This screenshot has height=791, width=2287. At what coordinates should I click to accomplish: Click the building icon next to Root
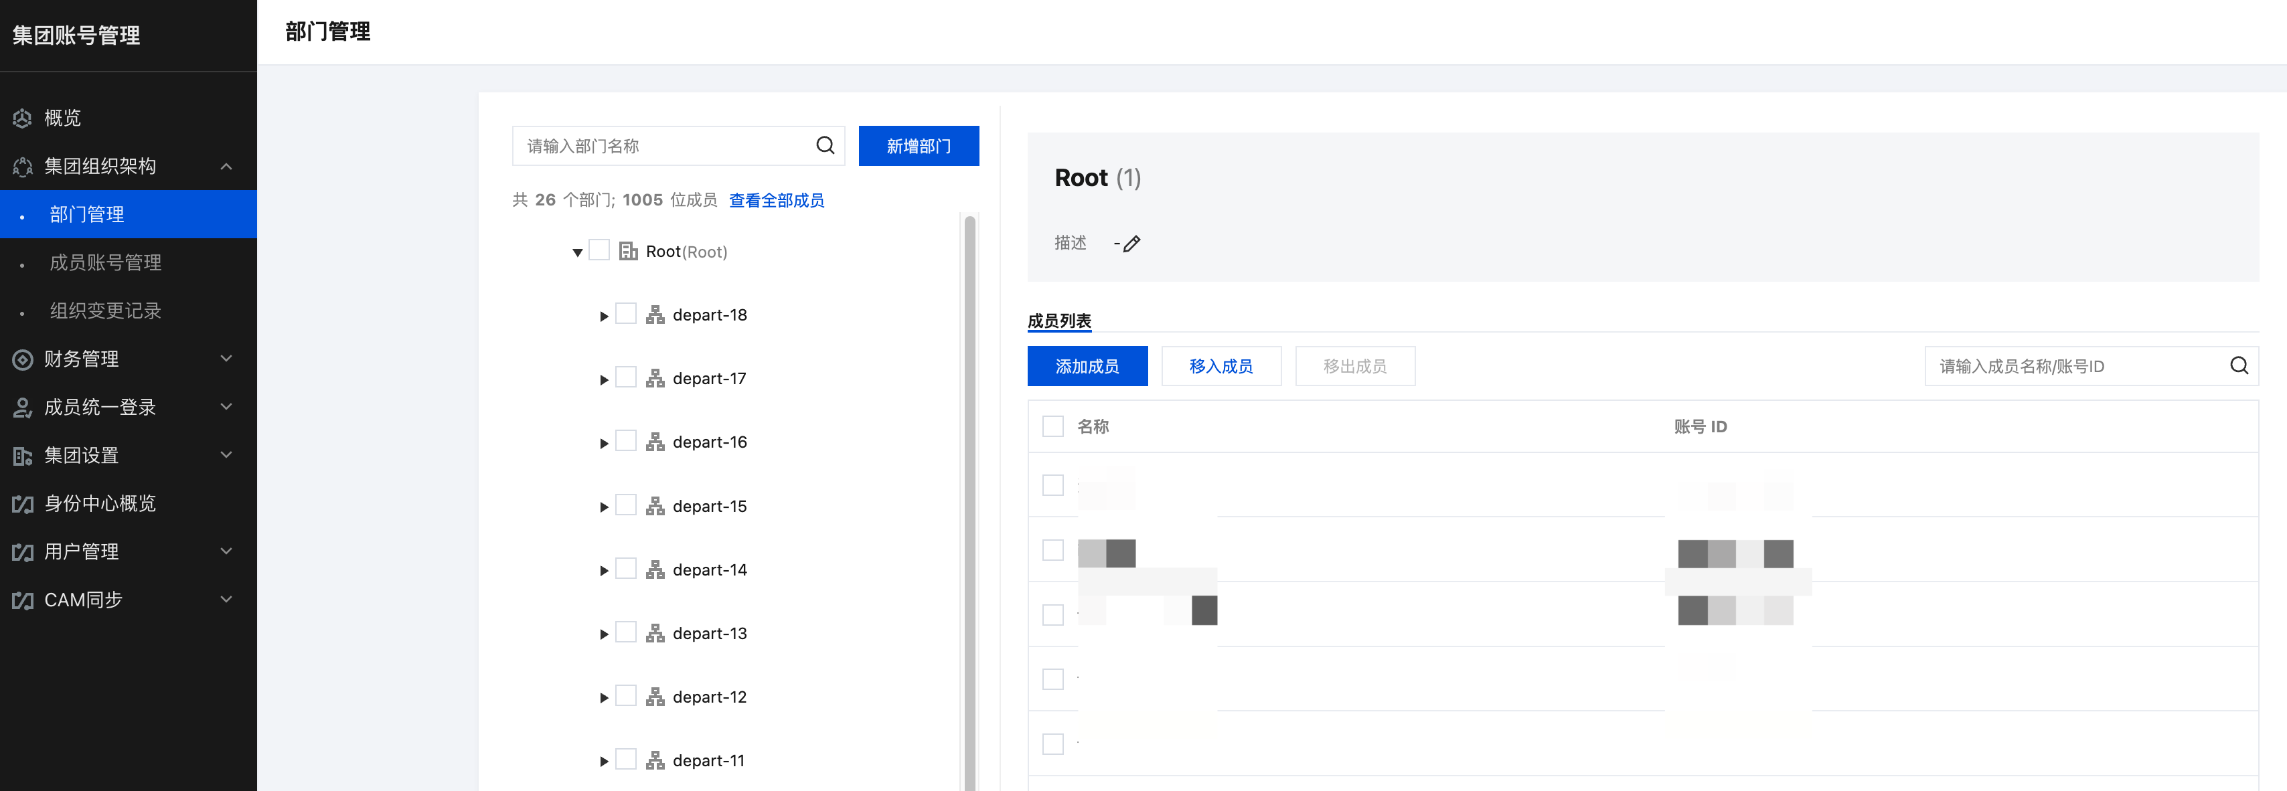coord(629,251)
